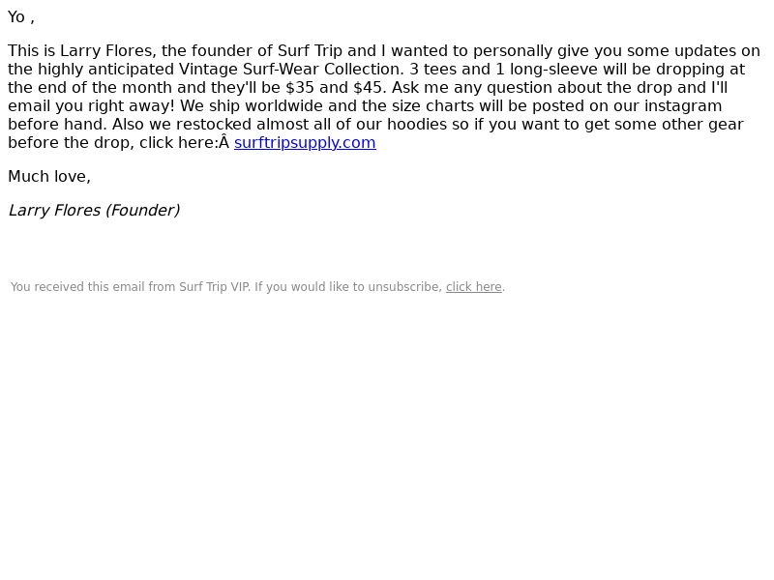Image resolution: width=774 pixels, height=580 pixels.
Task: Click the unsubscribe "click here" link
Action: point(473,286)
